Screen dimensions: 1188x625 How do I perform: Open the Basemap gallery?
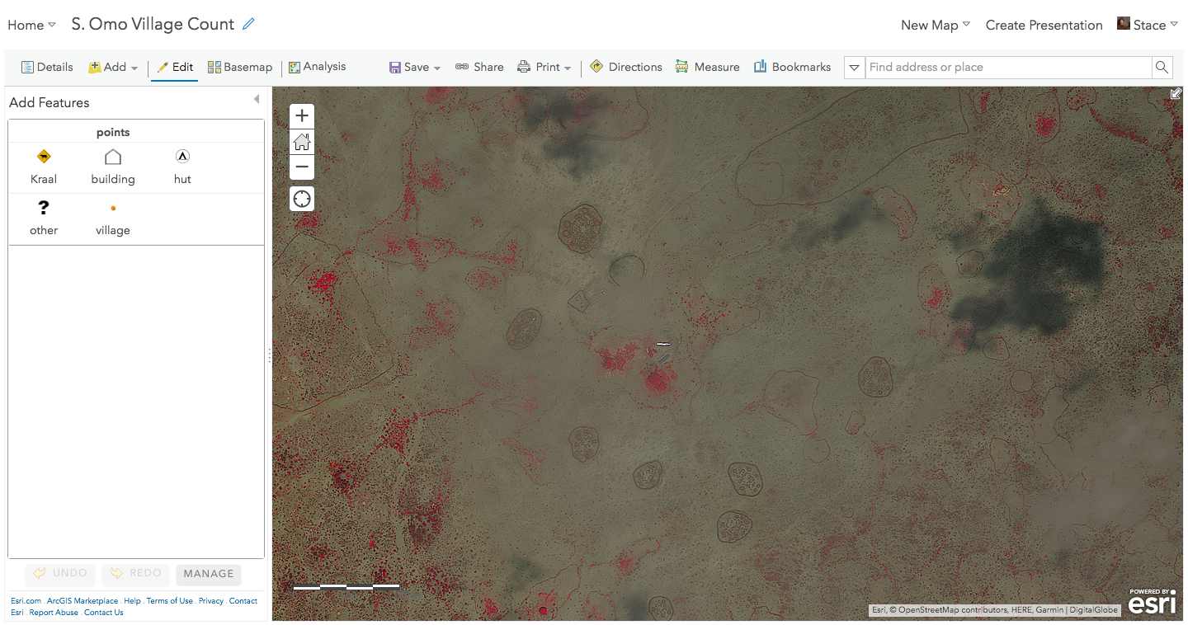click(240, 67)
